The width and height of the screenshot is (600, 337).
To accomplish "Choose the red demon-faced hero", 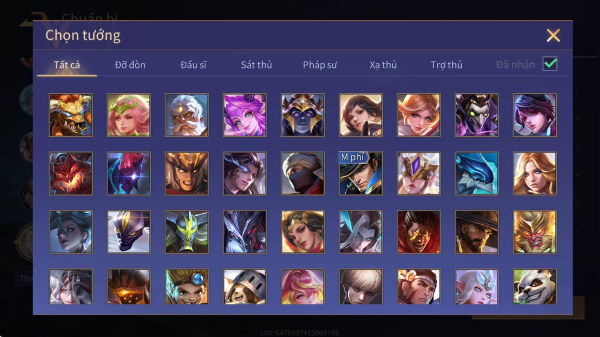I will pos(71,173).
